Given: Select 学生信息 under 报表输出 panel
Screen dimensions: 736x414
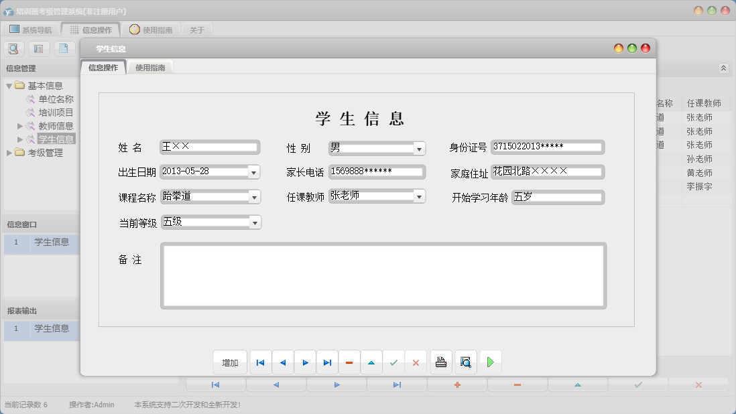Looking at the screenshot, I should pos(52,328).
